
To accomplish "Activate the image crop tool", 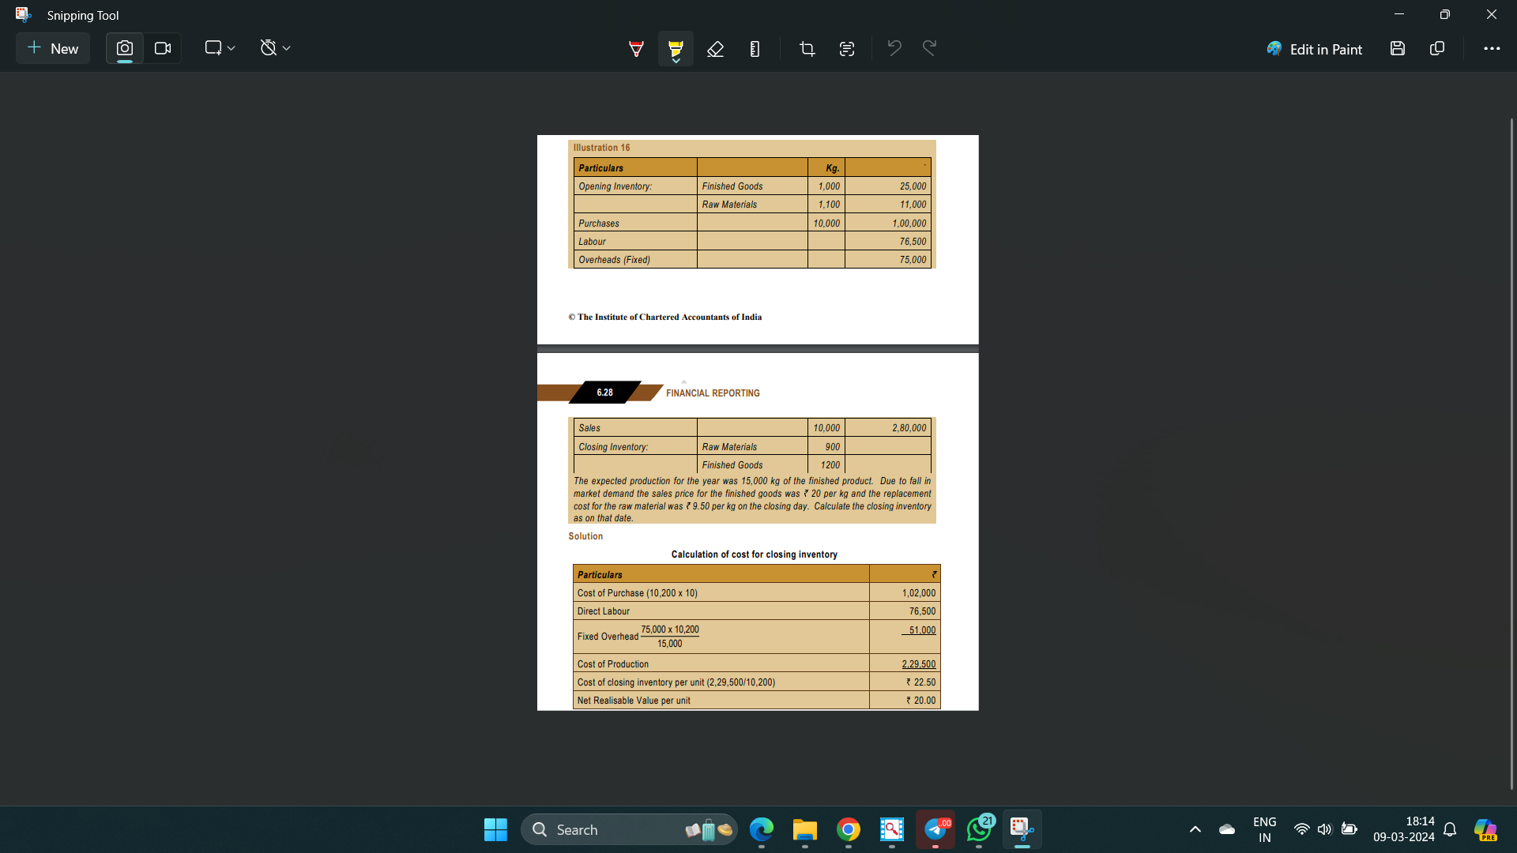I will click(807, 49).
